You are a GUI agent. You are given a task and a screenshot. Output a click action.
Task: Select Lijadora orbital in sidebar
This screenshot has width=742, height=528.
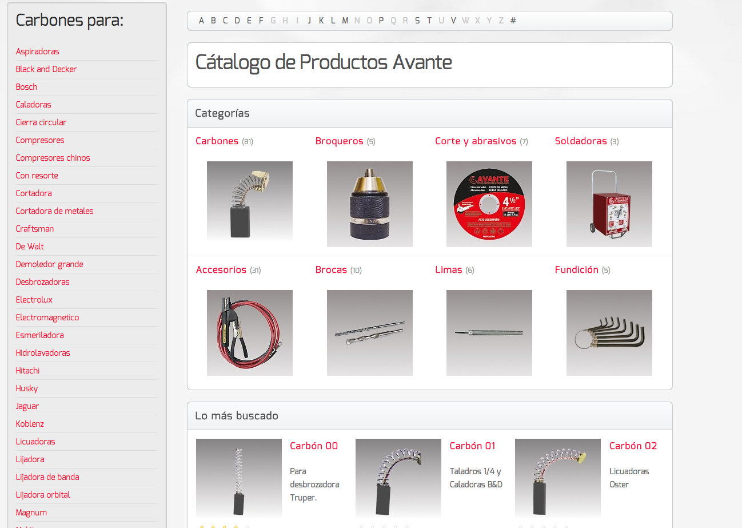pyautogui.click(x=43, y=495)
